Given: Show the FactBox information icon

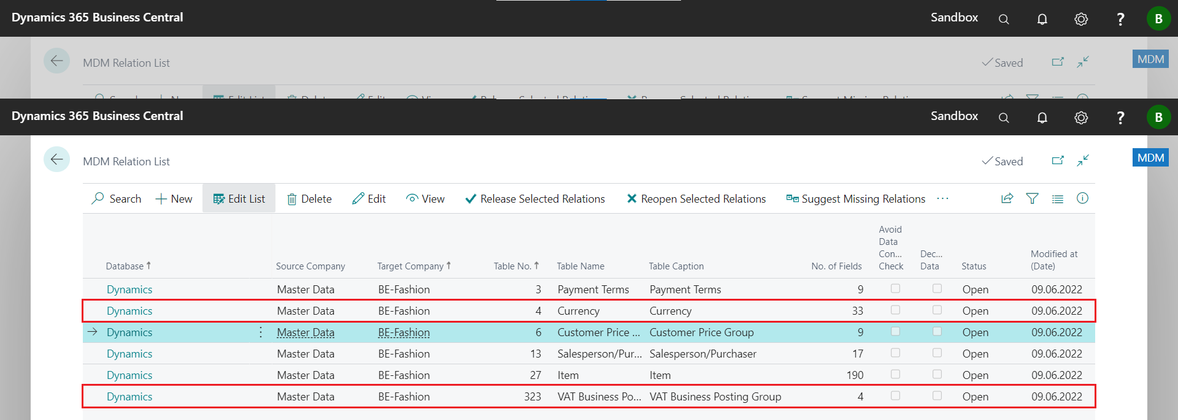Looking at the screenshot, I should coord(1083,198).
